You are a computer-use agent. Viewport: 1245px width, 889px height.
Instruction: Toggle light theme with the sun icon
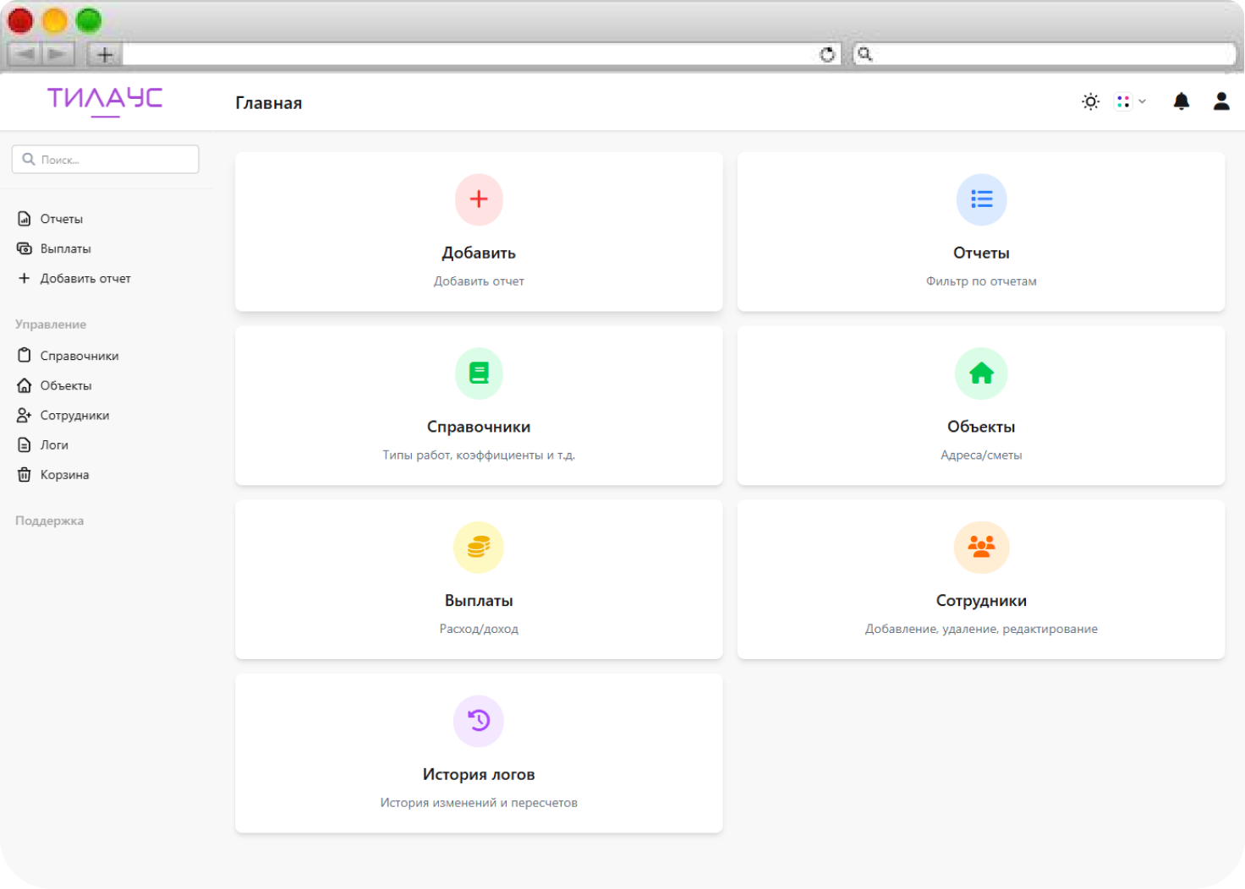coord(1090,101)
